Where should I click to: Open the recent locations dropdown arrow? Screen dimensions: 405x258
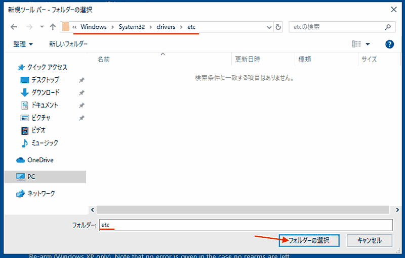pos(42,27)
